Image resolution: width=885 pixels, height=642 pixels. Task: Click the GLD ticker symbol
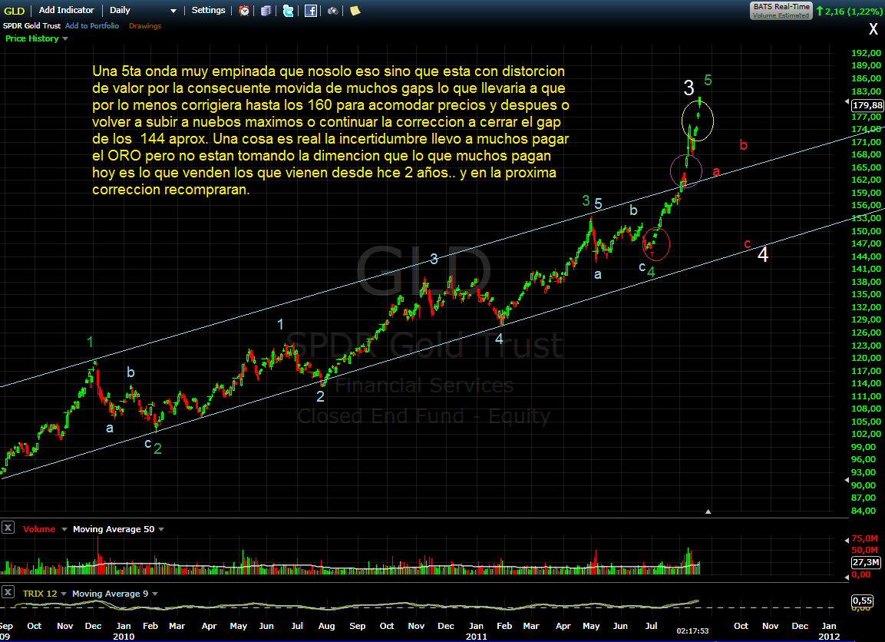[x=14, y=11]
